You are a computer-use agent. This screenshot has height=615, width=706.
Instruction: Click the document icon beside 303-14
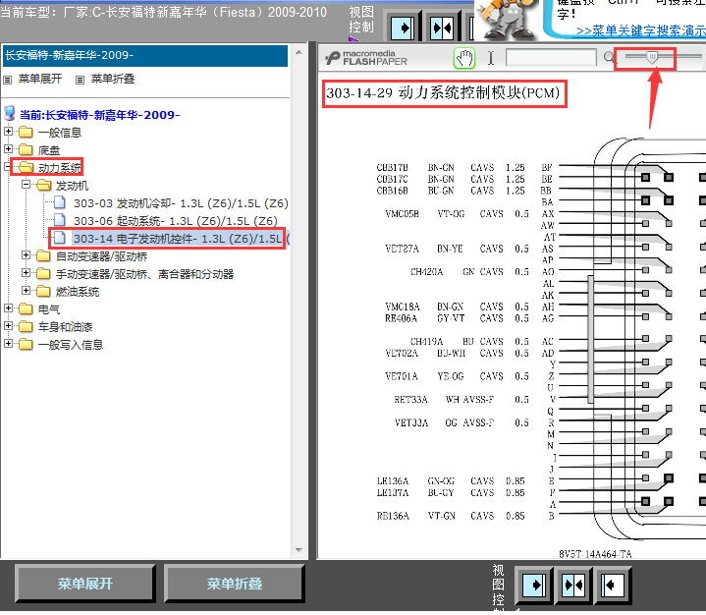pyautogui.click(x=60, y=238)
